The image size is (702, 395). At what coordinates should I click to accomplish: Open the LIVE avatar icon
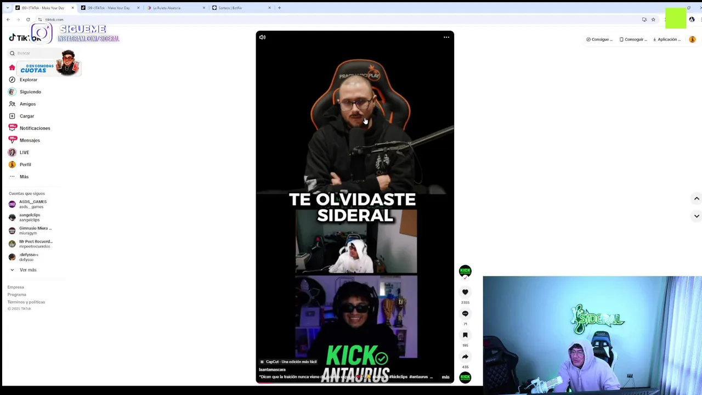pyautogui.click(x=12, y=152)
